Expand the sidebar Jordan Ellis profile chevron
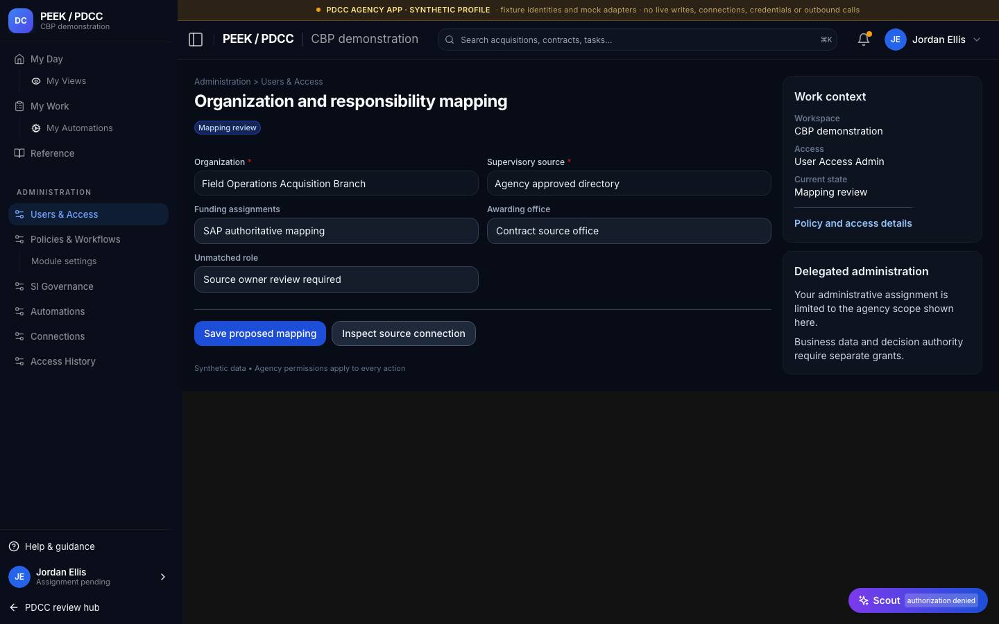The width and height of the screenshot is (999, 624). click(163, 577)
